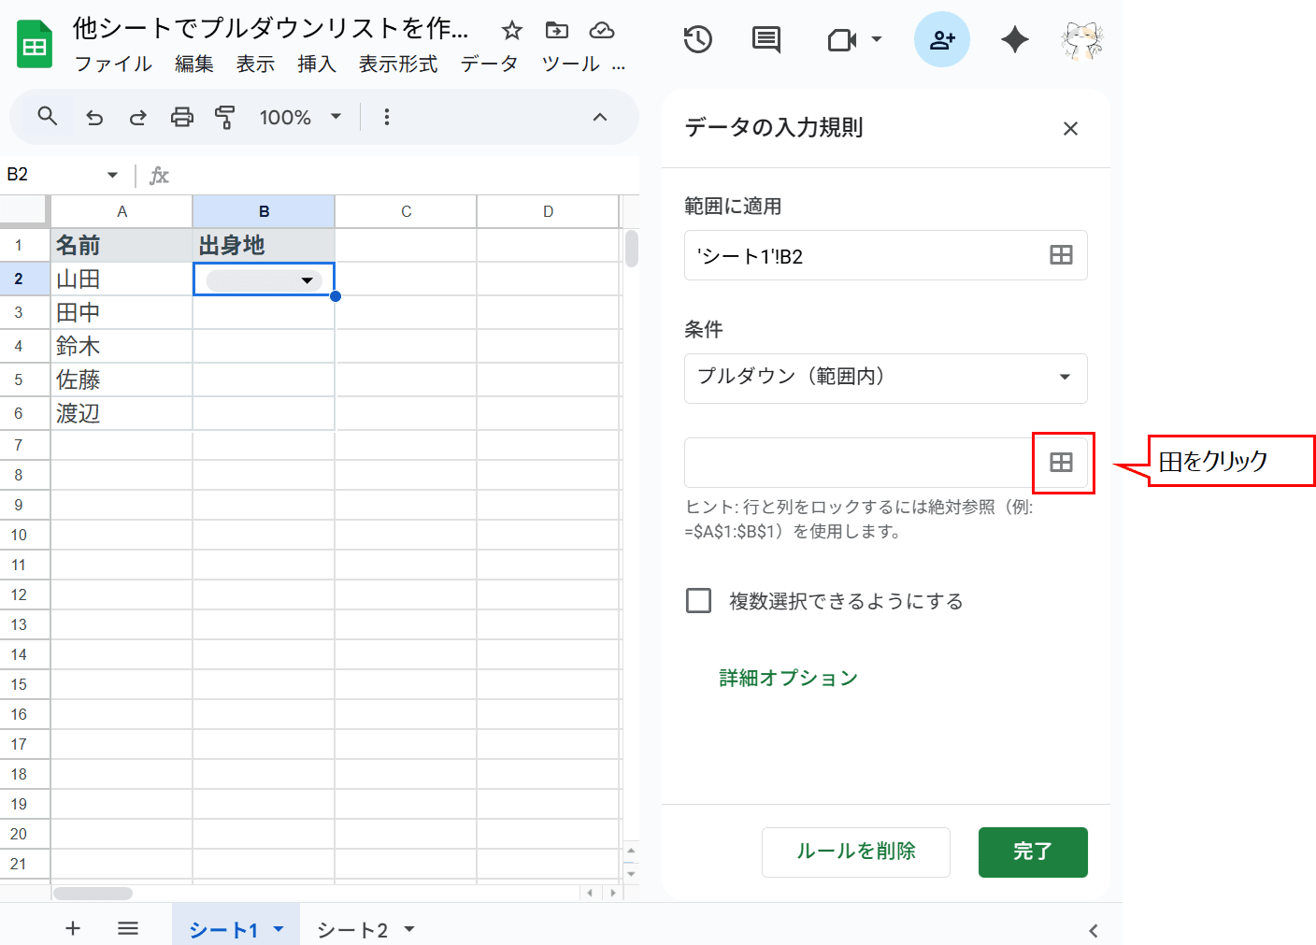Screen dimensions: 1316x945
Task: Enable 複数選択できるようにする checkbox
Action: point(698,600)
